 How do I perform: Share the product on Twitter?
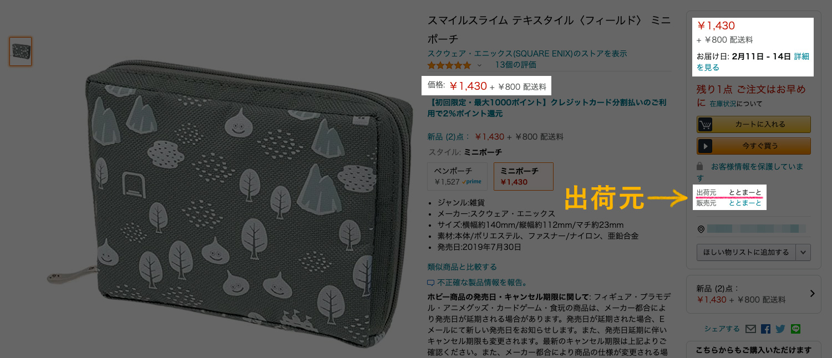pyautogui.click(x=780, y=329)
